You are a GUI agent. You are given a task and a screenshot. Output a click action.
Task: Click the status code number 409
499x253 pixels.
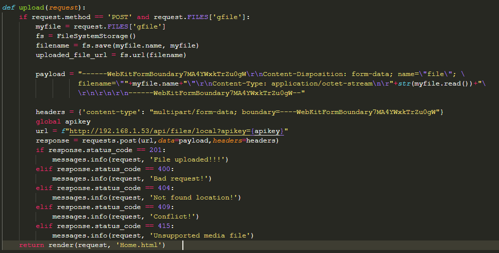(x=164, y=207)
